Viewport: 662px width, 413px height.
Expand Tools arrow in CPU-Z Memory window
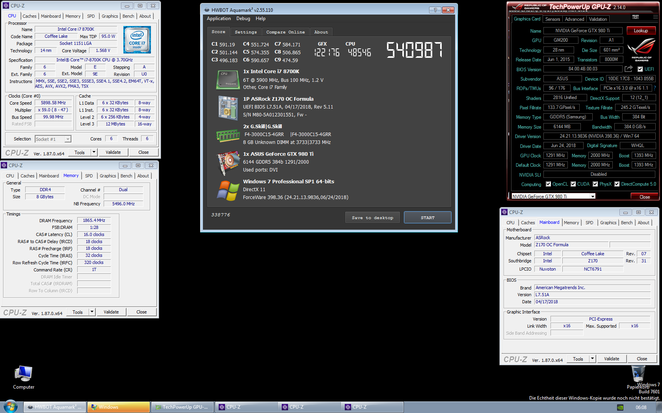pos(92,312)
